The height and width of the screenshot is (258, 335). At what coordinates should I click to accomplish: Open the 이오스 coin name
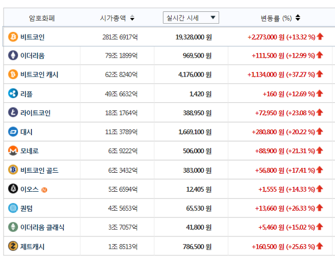[x=29, y=189]
